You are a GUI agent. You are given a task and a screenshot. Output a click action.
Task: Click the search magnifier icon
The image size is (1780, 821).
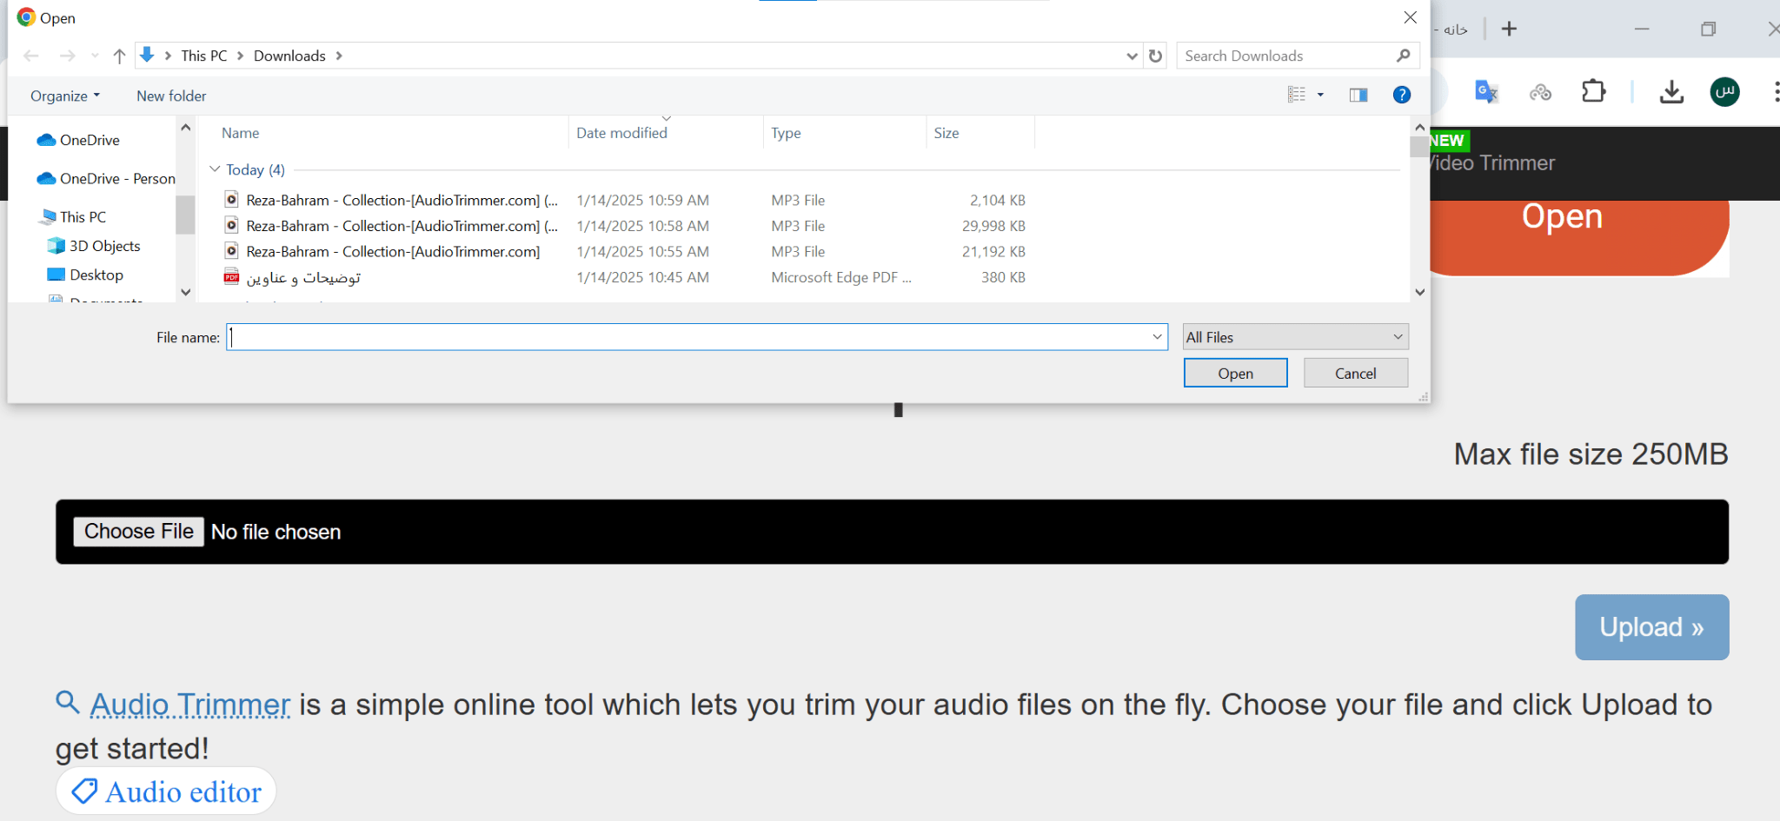click(1403, 56)
